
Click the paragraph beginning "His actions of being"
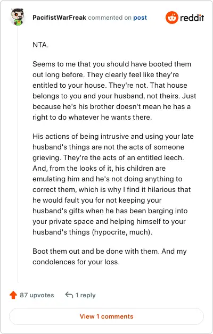[113, 184]
